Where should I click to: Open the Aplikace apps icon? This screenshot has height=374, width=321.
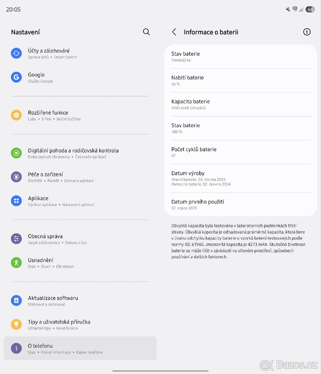pos(16,201)
